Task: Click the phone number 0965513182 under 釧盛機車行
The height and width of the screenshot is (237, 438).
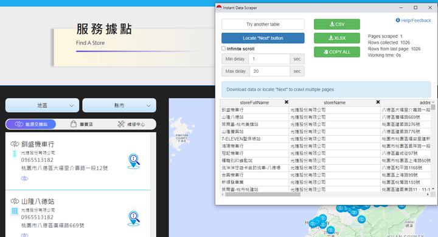Action: (37, 160)
